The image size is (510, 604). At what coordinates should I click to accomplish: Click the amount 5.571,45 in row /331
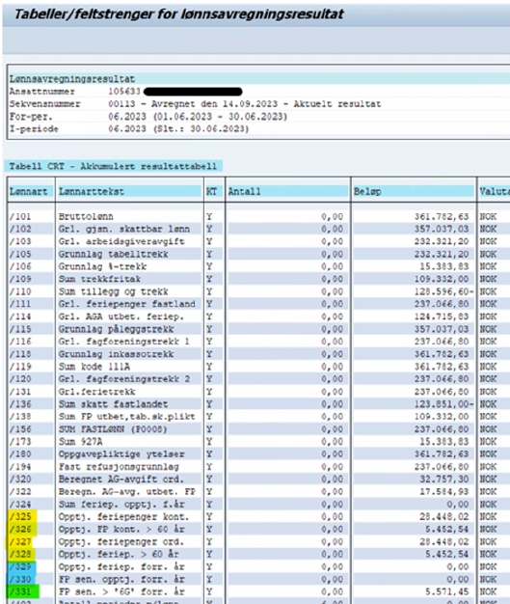tap(447, 591)
